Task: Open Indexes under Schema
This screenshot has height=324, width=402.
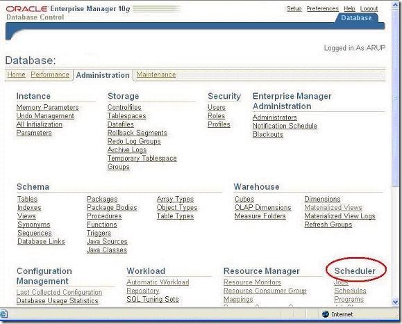Action: click(29, 207)
